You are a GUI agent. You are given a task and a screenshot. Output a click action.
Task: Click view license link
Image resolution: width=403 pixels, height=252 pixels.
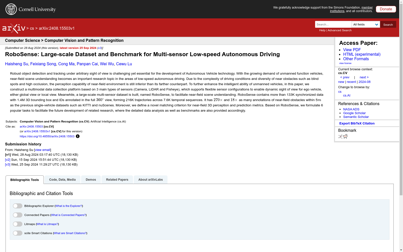[x=345, y=63]
